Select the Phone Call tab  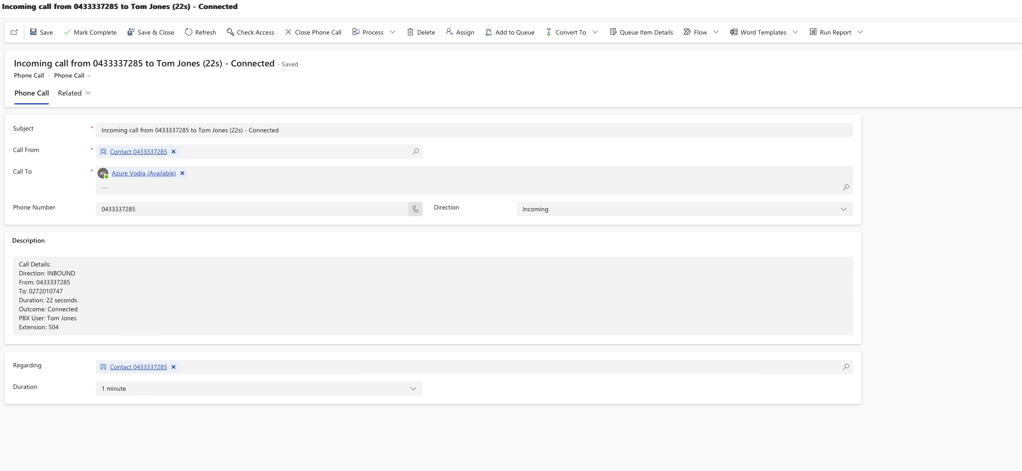31,93
